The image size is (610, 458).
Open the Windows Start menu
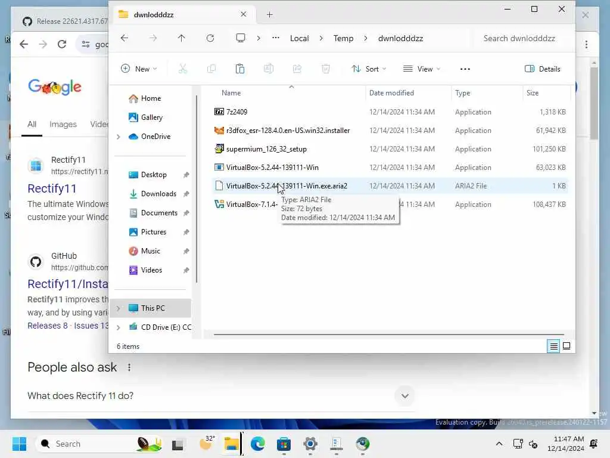(19, 444)
